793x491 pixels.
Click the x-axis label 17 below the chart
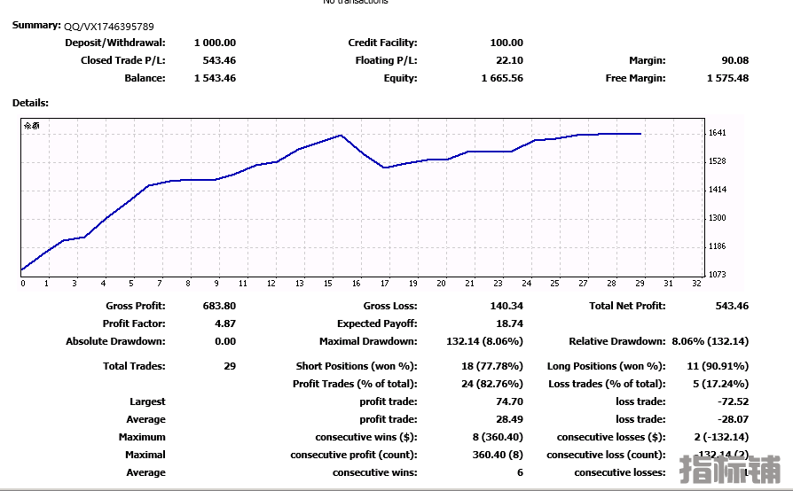click(384, 284)
